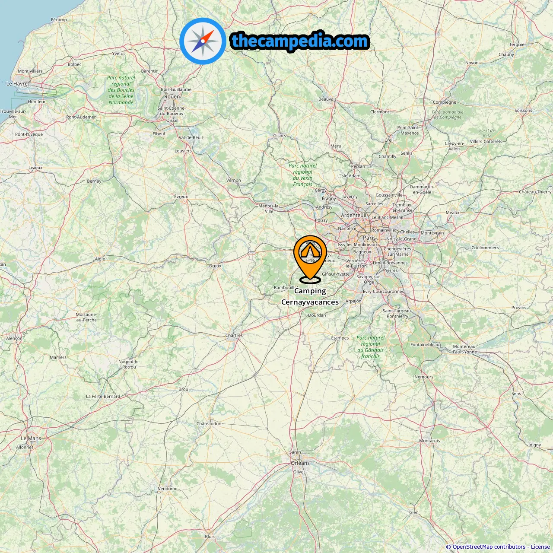Click the Blois town label
Viewport: 553px width, 553px height.
(210, 537)
